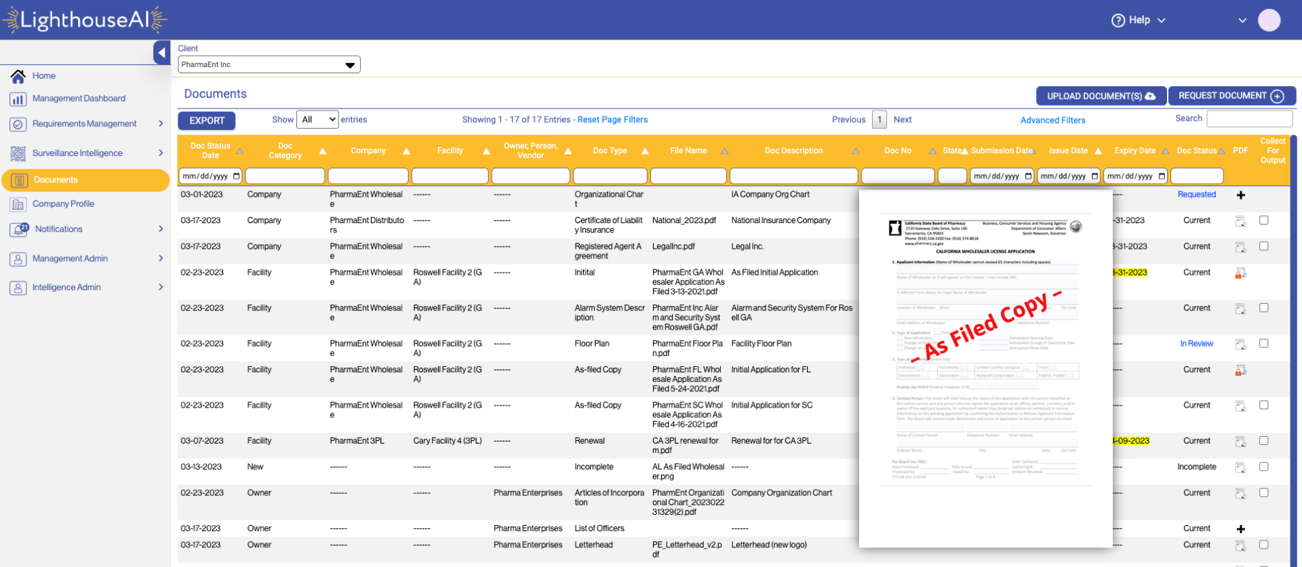Go to the Next page
1302x567 pixels.
tap(903, 120)
